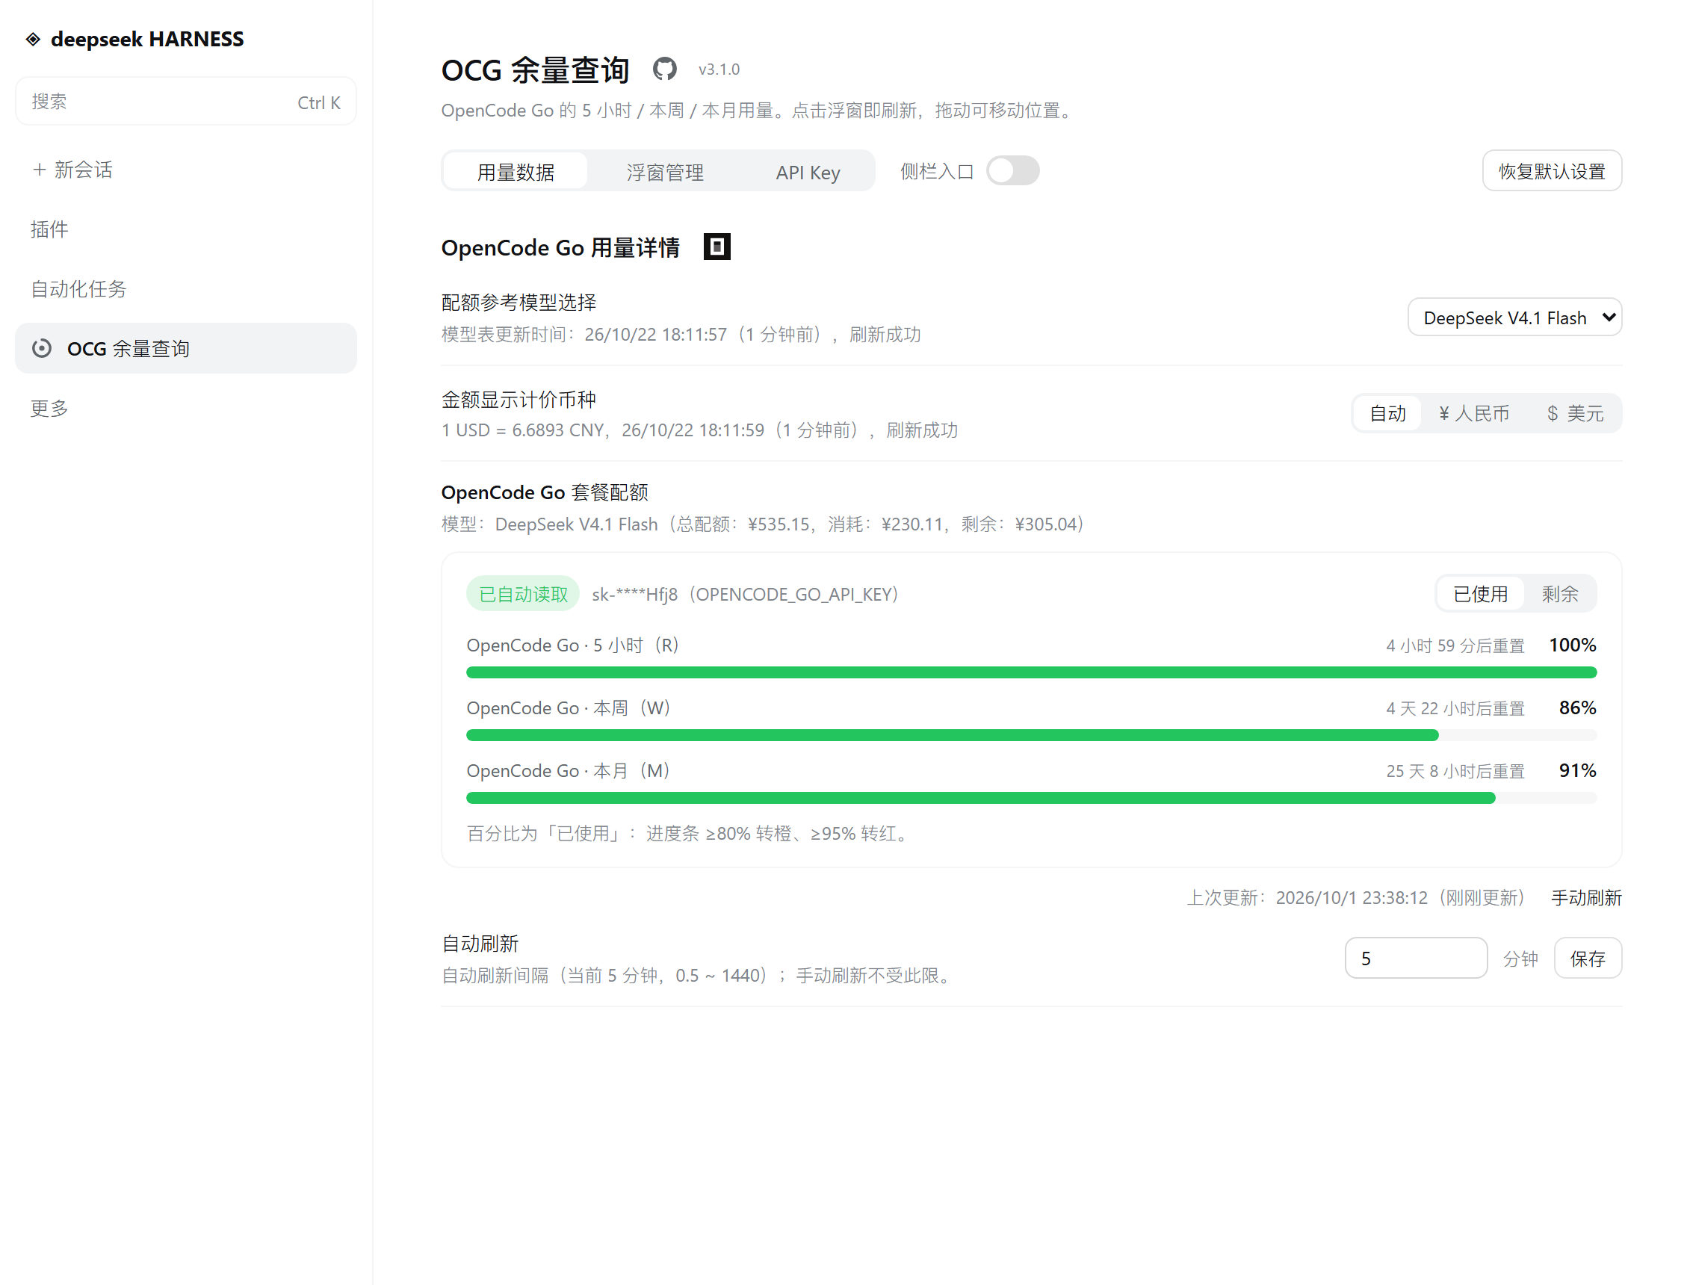The image size is (1690, 1285).
Task: Focus the 搜索 search field
Action: coord(186,102)
